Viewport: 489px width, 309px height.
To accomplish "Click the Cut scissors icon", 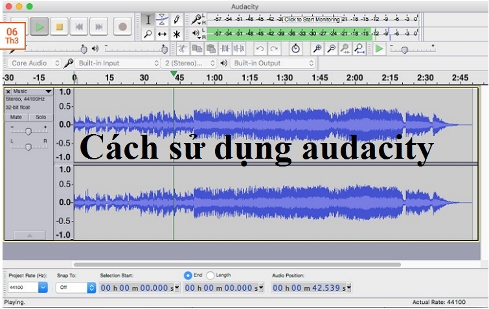I will click(x=183, y=49).
